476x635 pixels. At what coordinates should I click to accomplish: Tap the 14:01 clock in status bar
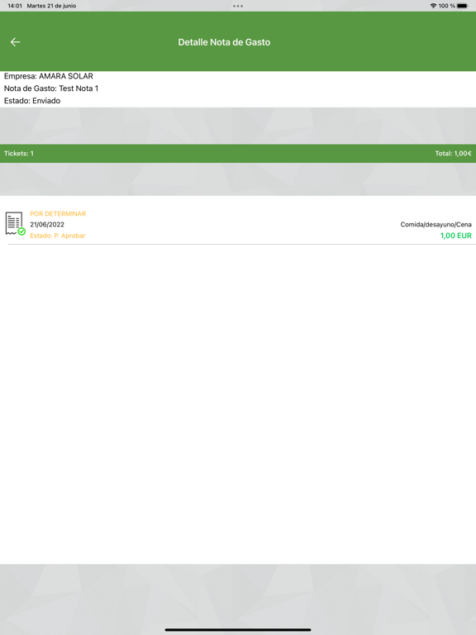(15, 6)
